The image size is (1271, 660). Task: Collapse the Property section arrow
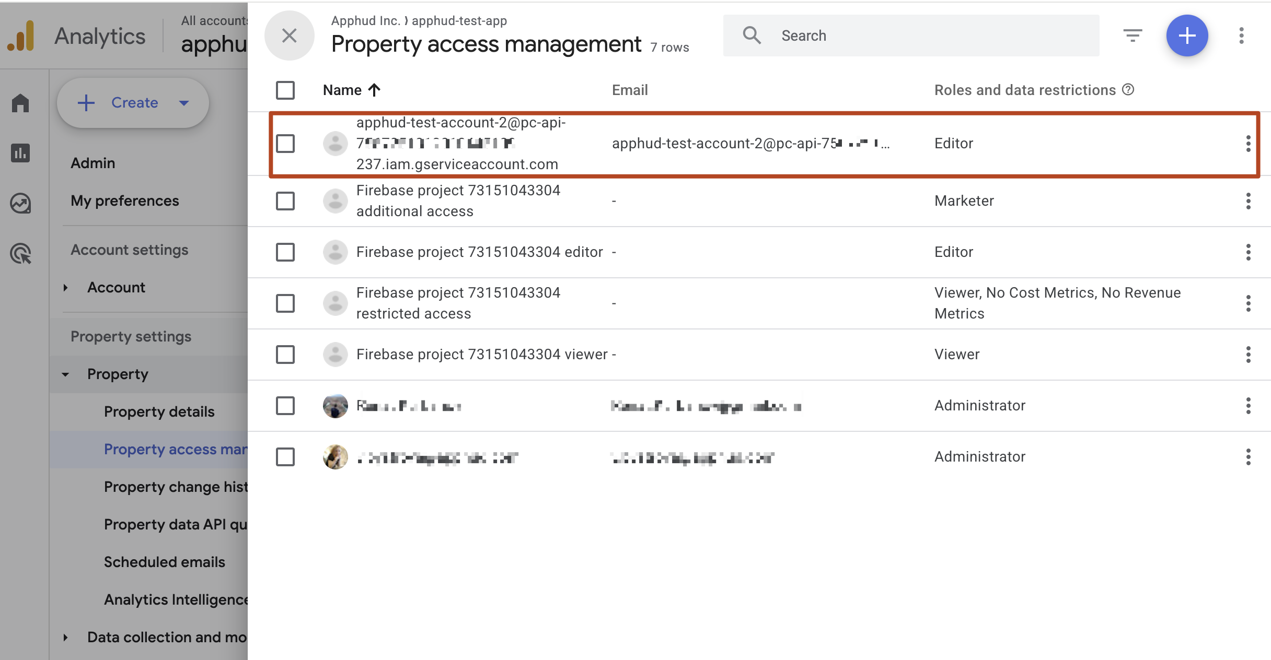65,374
